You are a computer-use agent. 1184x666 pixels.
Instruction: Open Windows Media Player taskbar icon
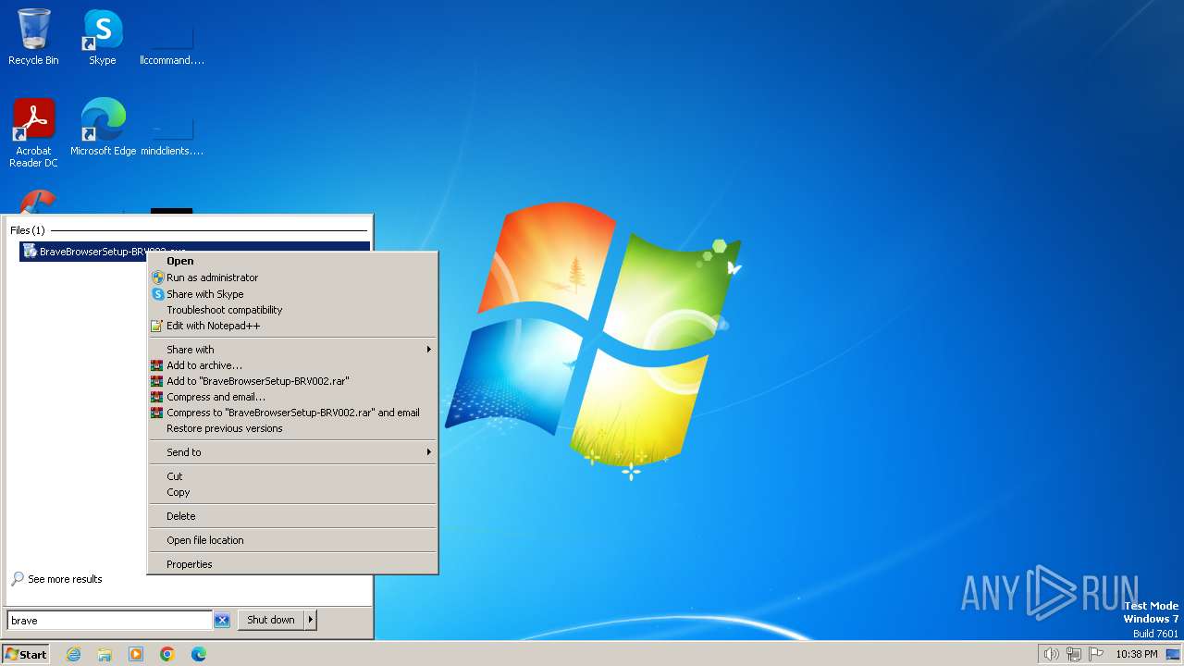click(x=136, y=654)
